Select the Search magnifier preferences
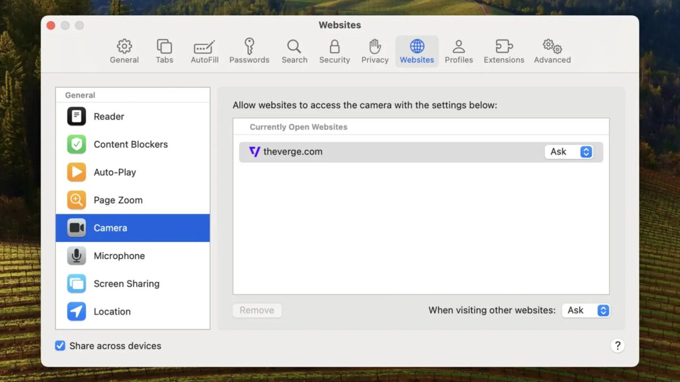The height and width of the screenshot is (382, 680). 294,51
